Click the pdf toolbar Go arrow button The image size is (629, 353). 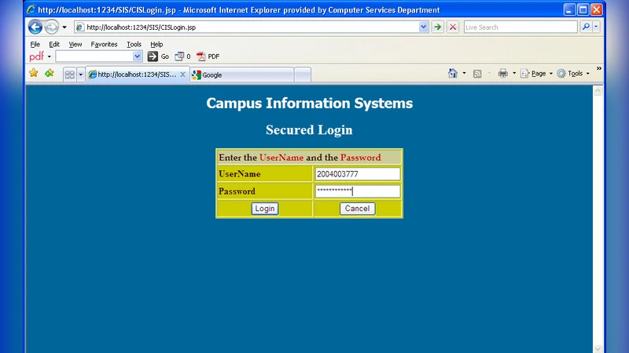(x=158, y=56)
